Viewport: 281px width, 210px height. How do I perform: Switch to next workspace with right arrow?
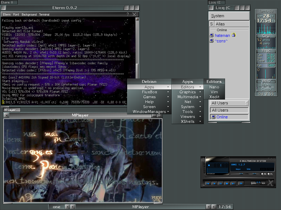point(72,207)
